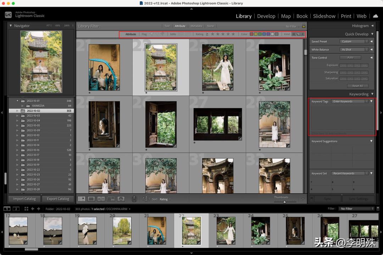Open People view face icon

121,199
